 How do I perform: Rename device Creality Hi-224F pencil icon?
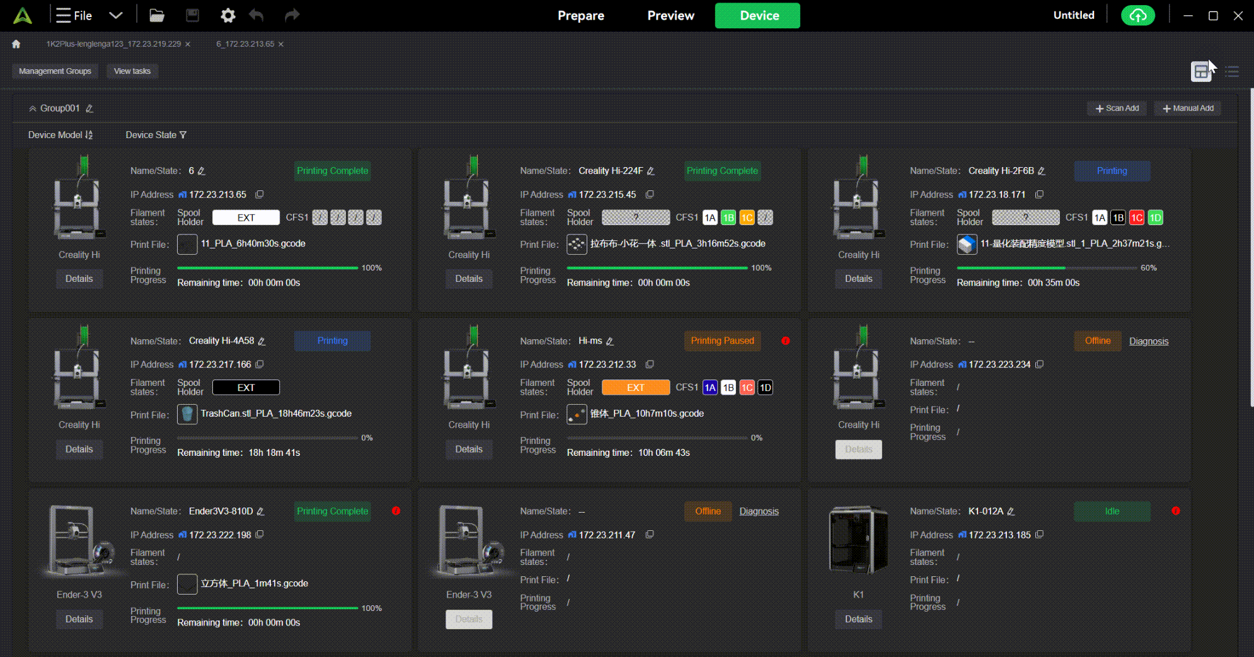[650, 171]
